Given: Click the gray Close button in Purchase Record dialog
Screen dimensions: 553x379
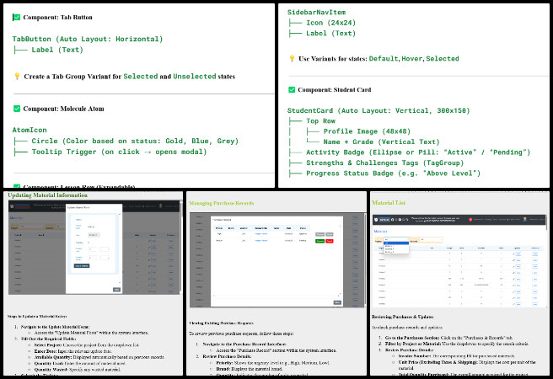Looking at the screenshot, I should coord(337,302).
